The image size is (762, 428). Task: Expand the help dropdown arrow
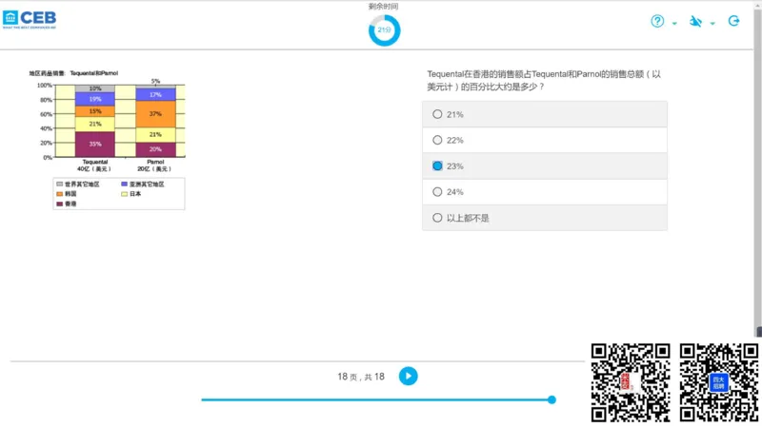[674, 23]
